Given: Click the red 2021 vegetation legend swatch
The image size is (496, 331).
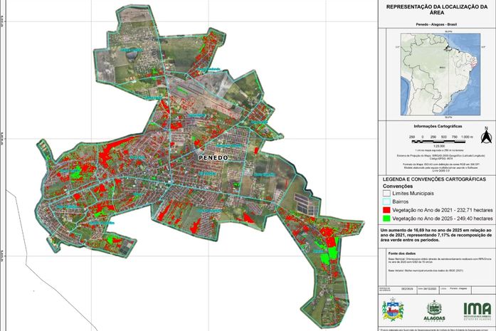Looking at the screenshot, I should point(387,212).
